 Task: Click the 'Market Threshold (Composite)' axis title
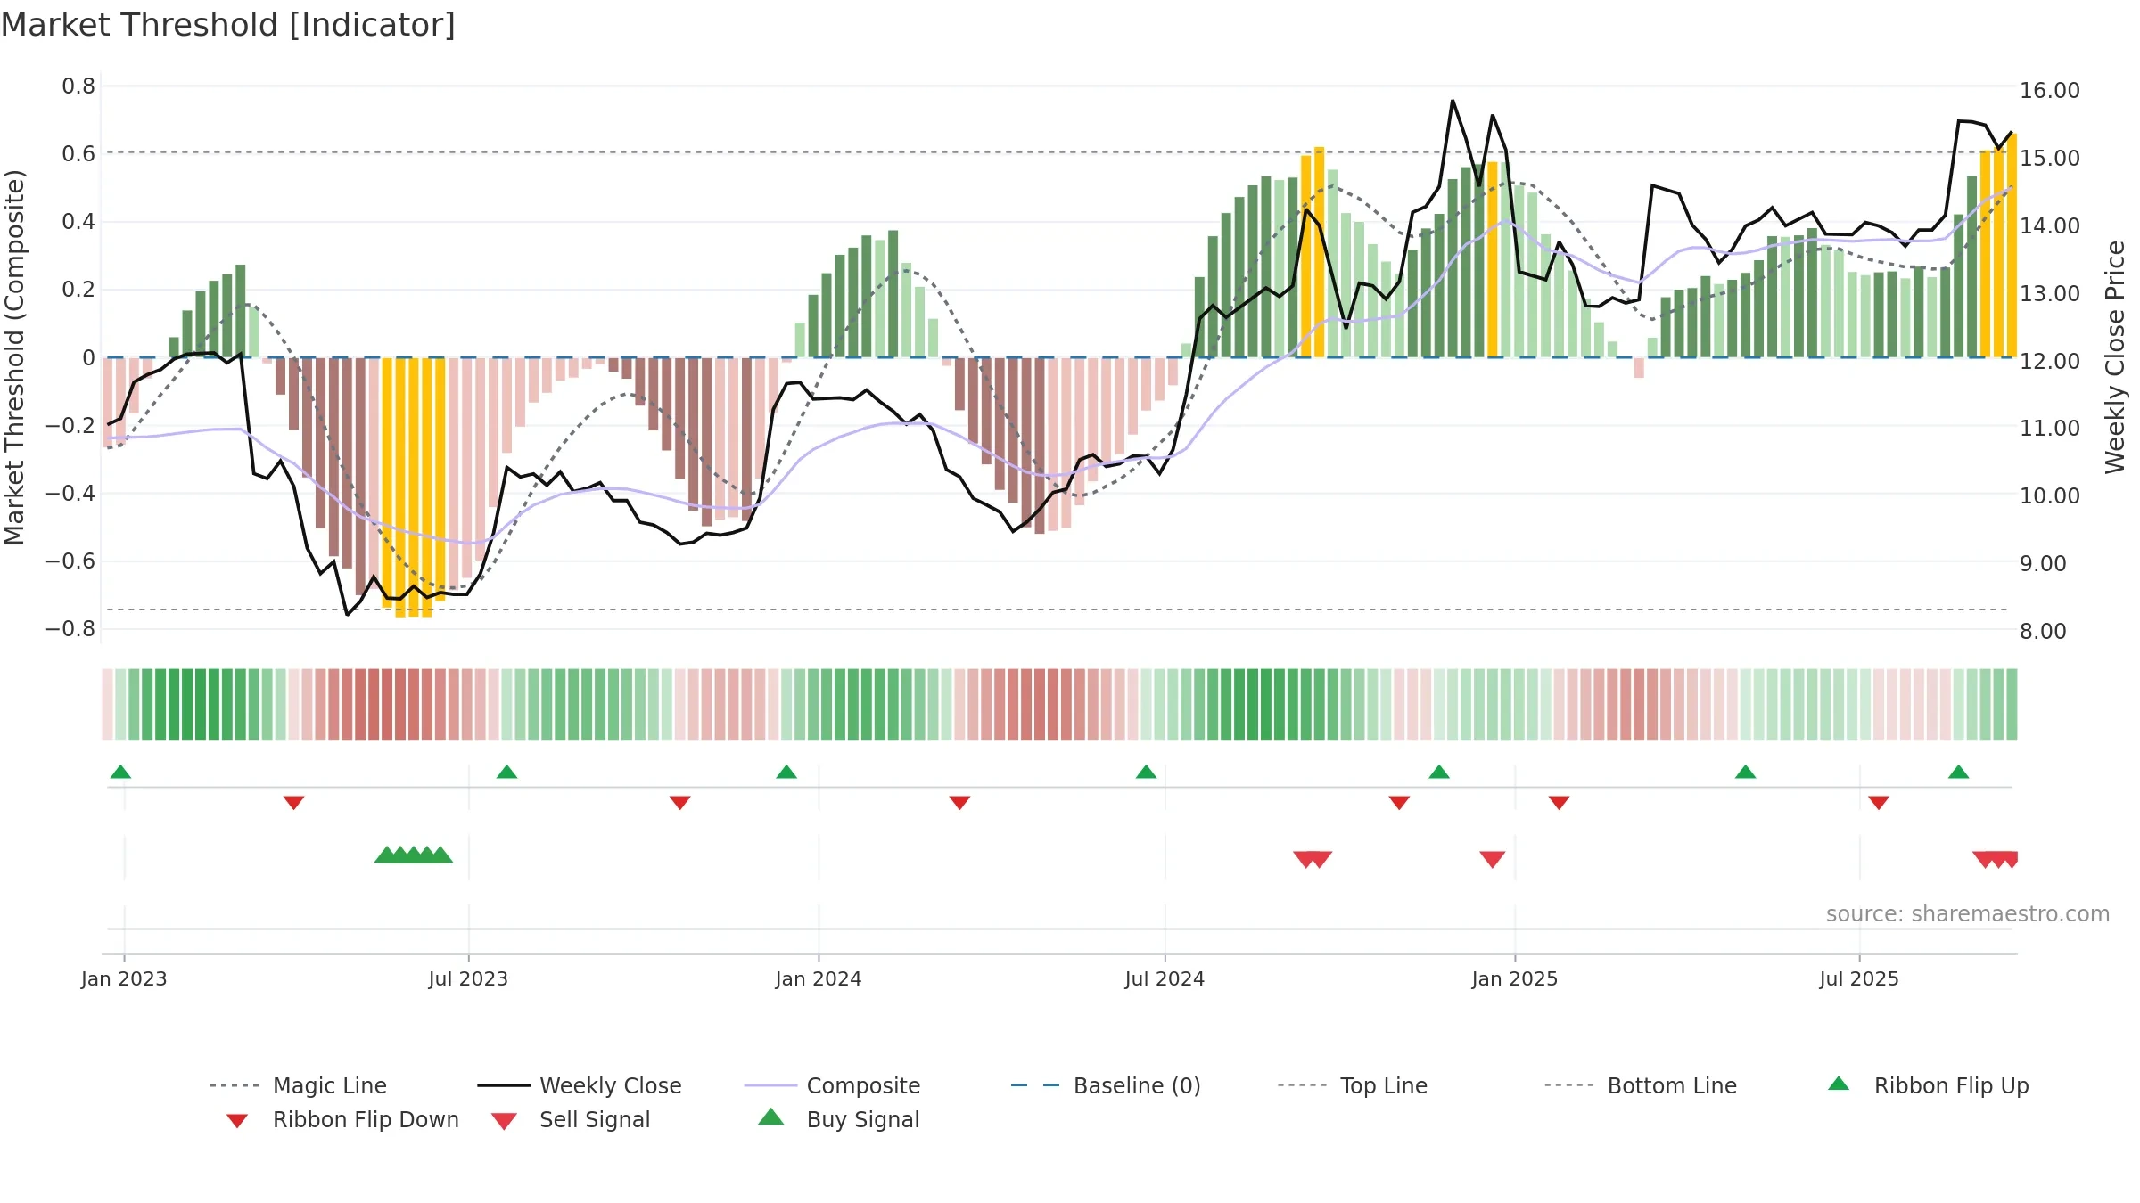click(x=14, y=357)
